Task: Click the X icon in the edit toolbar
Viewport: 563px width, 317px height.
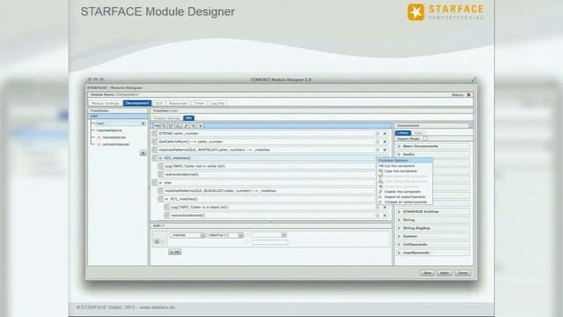Action: click(201, 126)
